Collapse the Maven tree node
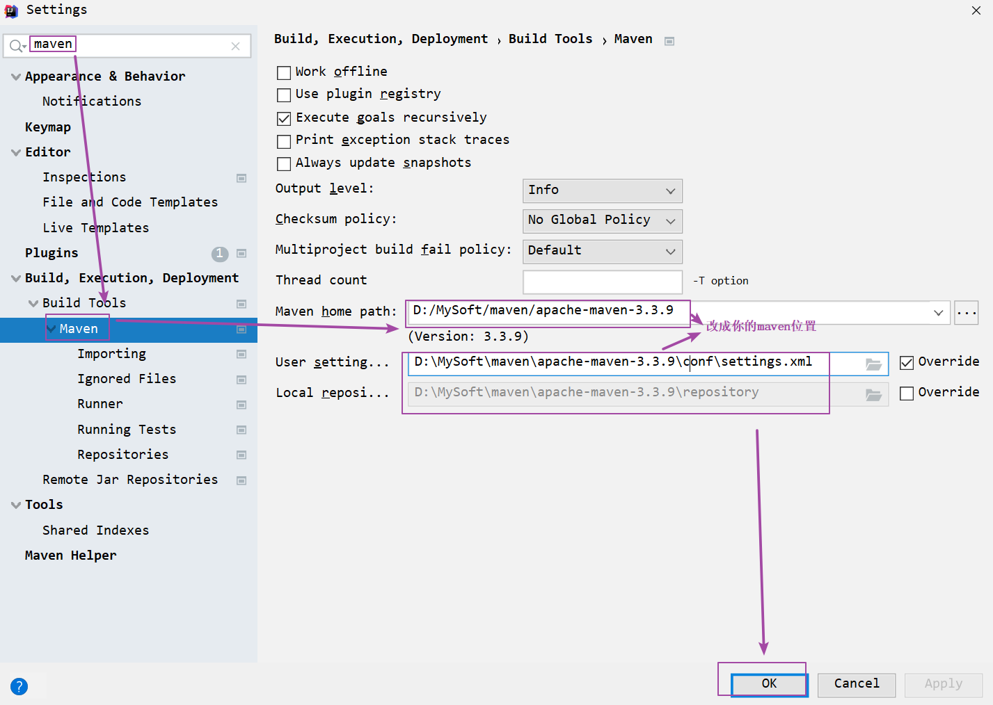 51,329
